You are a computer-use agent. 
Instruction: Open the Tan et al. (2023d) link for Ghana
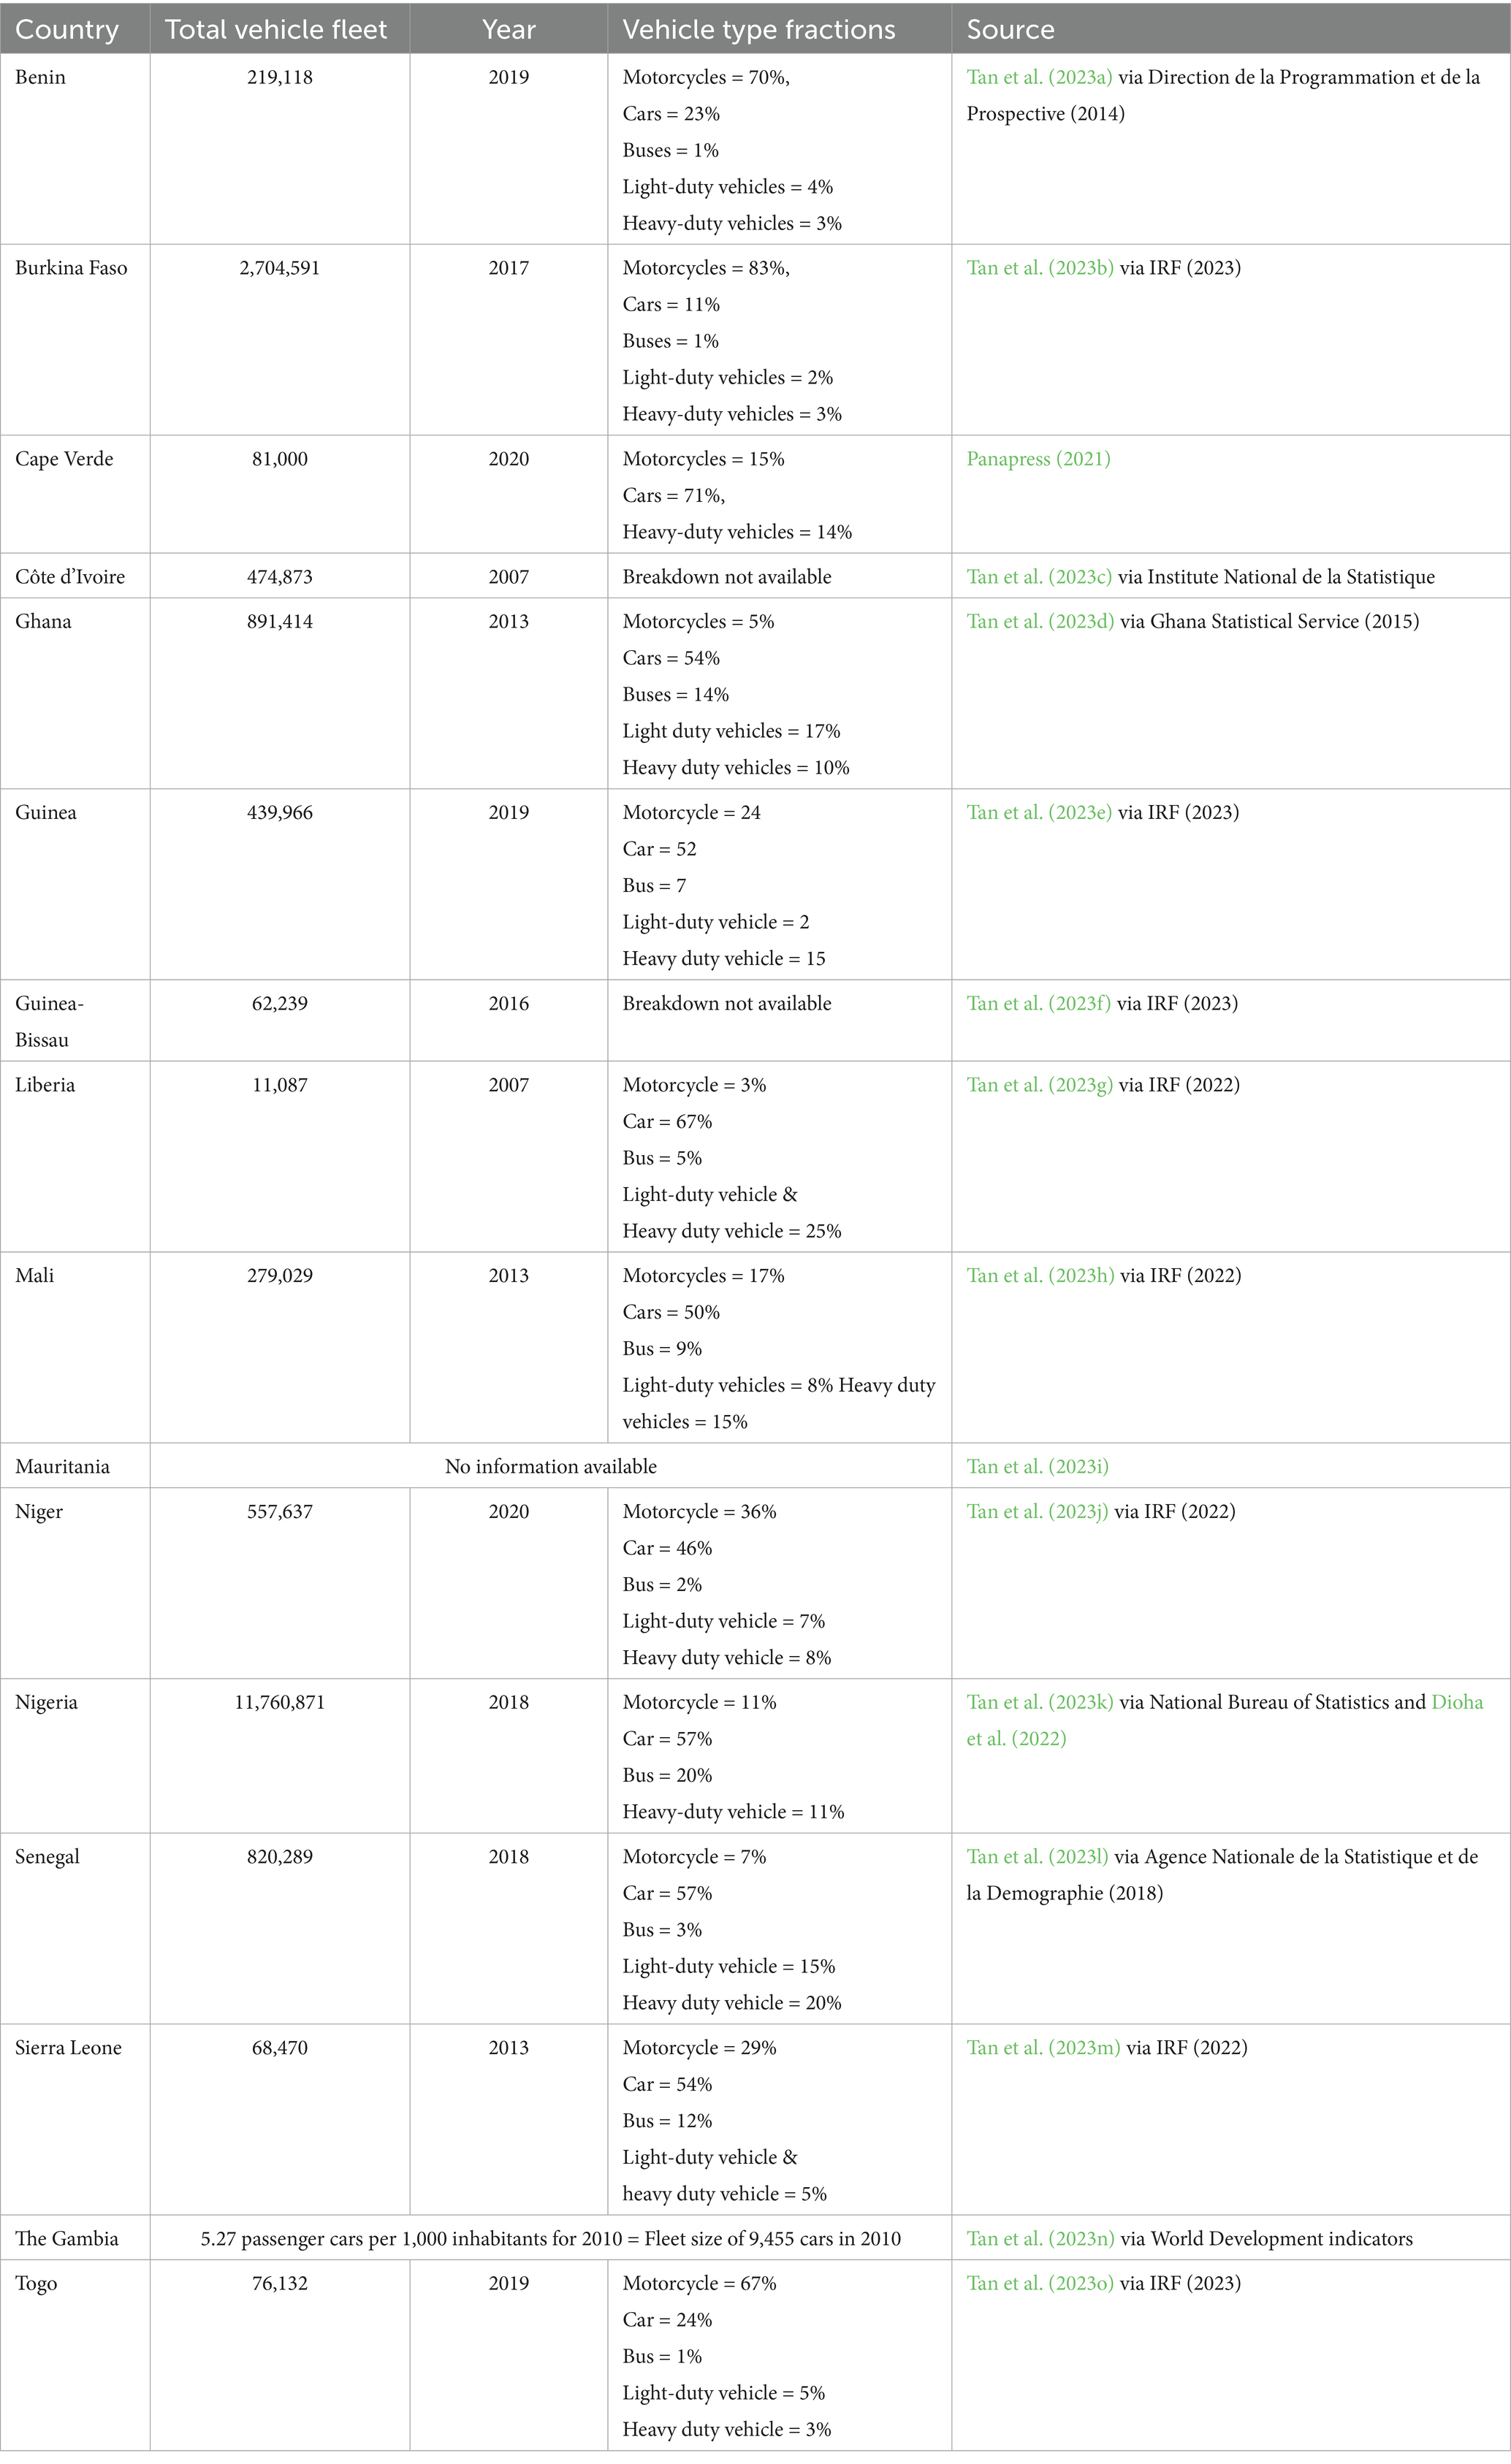[x=1040, y=622]
